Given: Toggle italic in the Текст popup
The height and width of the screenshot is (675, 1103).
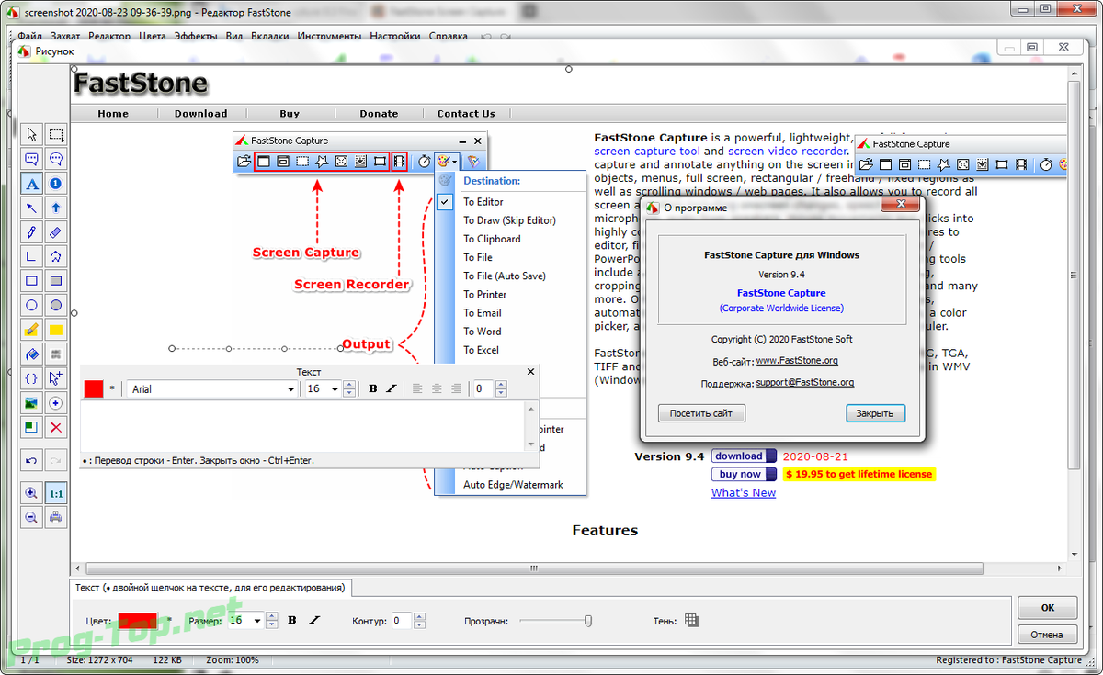Looking at the screenshot, I should [392, 388].
